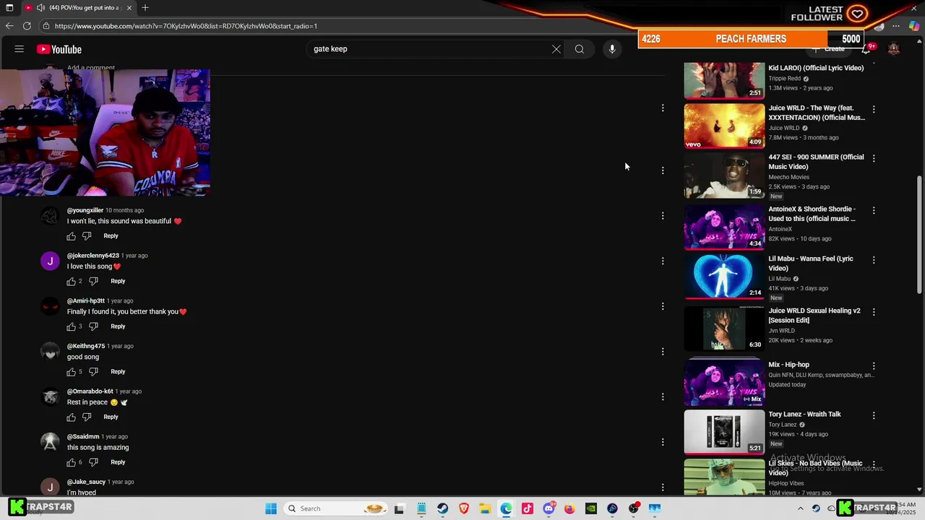Click the page vertical scrollbar thumb
925x520 pixels.
click(919, 235)
